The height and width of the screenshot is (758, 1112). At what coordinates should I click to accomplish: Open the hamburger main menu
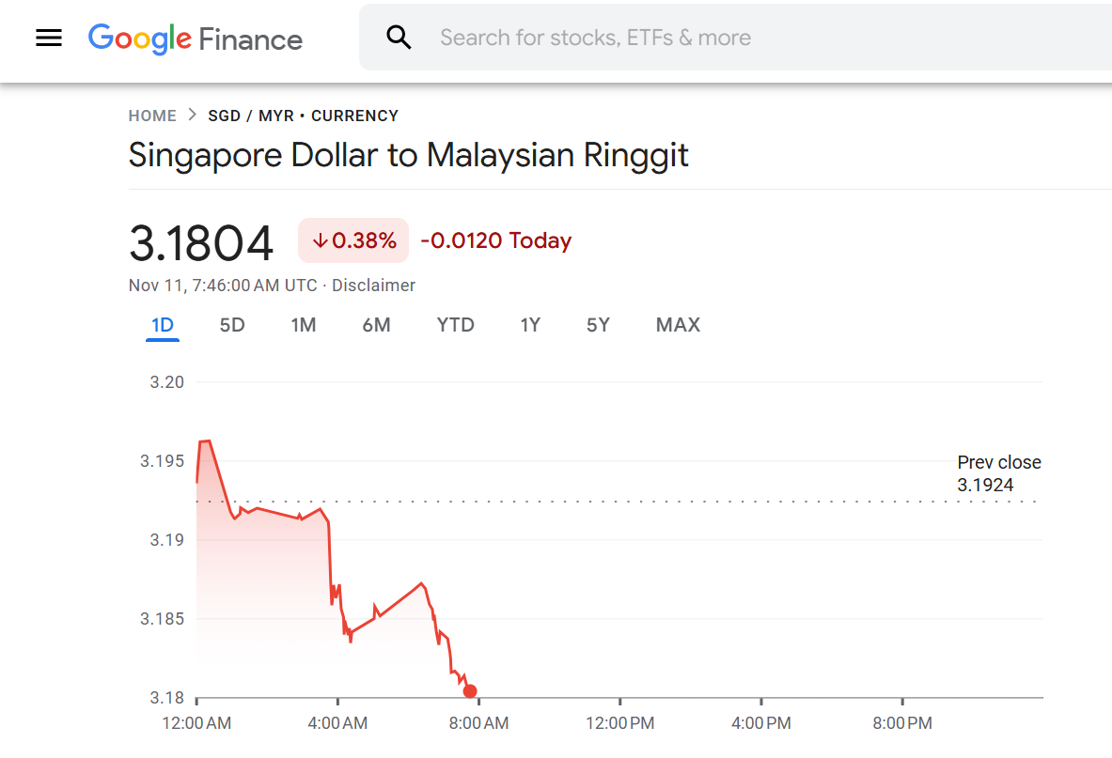(x=49, y=38)
